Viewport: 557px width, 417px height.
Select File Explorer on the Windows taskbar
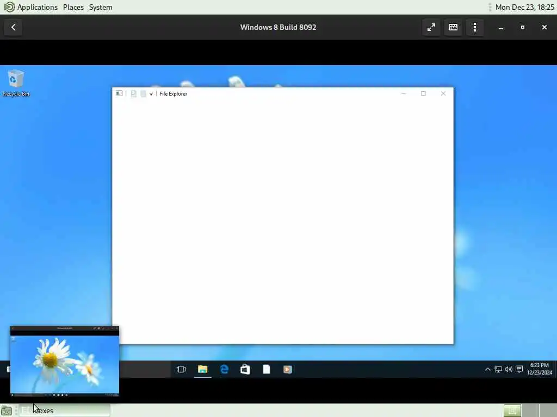click(202, 369)
